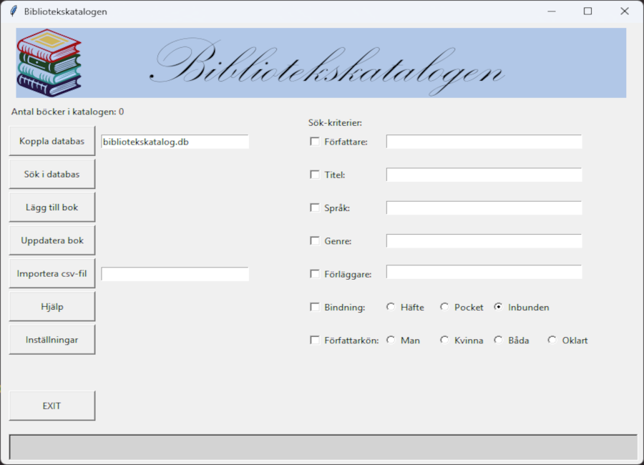Click the database filename field bibliotekskatalog.db

click(x=175, y=142)
